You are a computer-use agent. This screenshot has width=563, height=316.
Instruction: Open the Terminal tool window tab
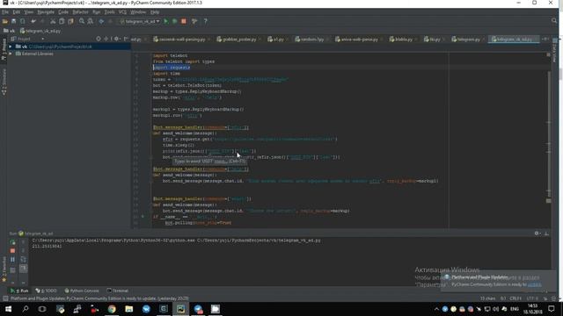pyautogui.click(x=118, y=291)
